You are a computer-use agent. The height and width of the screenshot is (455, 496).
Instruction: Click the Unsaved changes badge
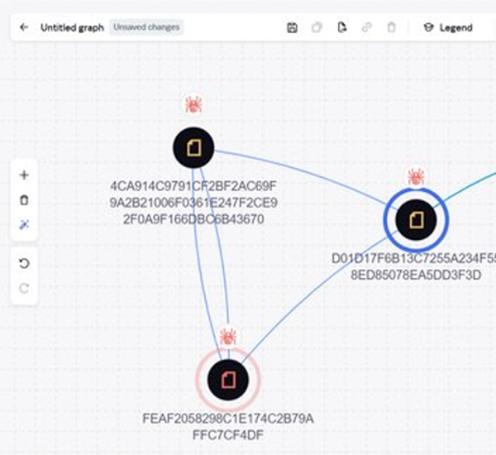[x=146, y=27]
